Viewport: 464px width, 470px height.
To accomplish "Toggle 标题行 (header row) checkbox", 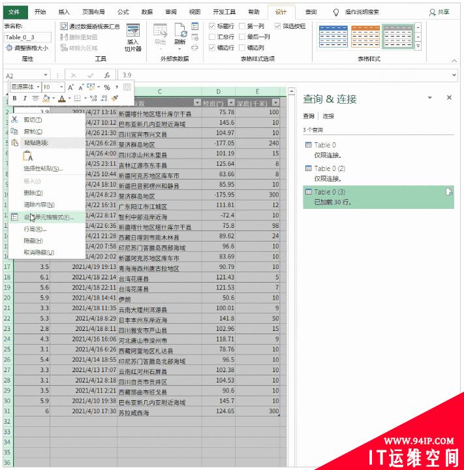I will coord(212,26).
